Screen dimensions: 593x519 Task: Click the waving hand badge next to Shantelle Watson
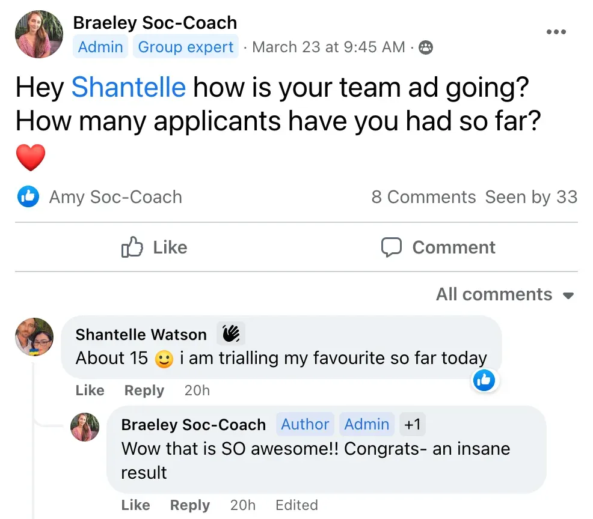(231, 334)
